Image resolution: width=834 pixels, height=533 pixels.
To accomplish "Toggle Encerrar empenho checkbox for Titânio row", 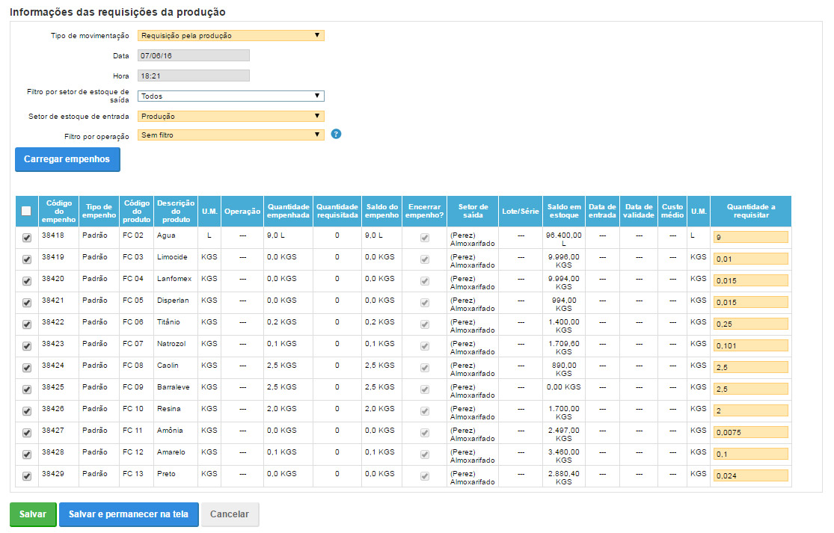I will (425, 324).
